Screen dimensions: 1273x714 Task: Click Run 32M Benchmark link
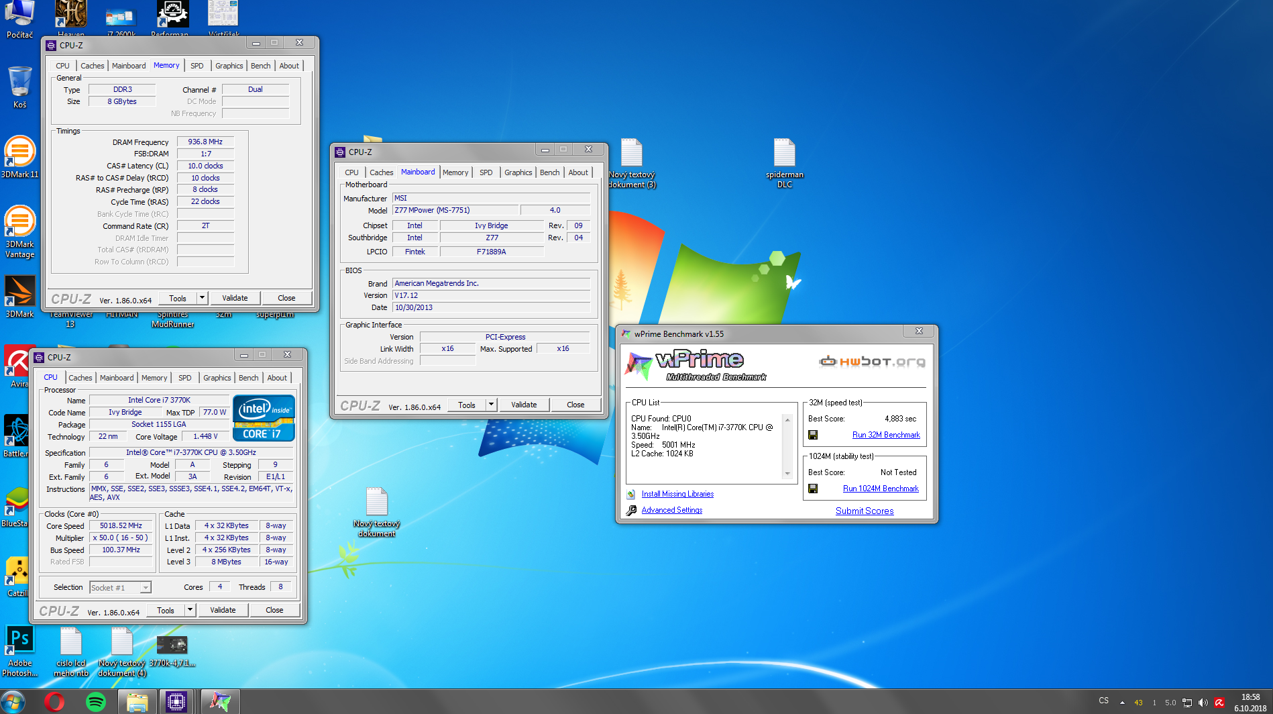[x=886, y=435]
